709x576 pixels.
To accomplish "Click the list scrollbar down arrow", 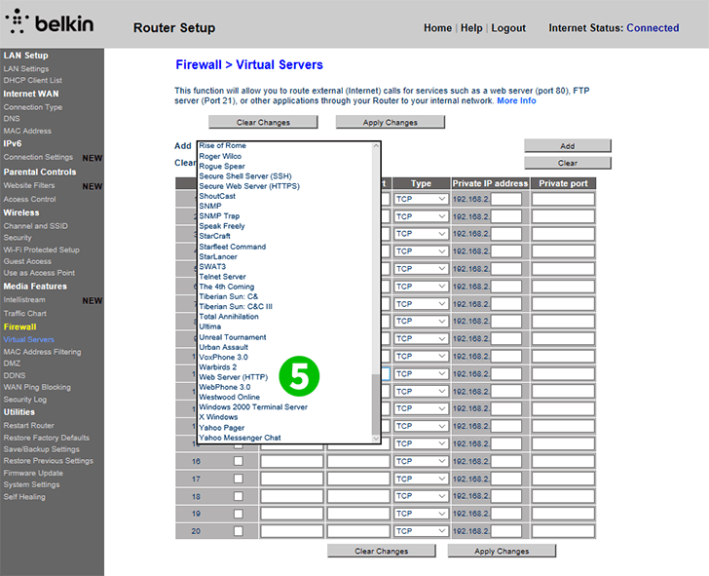I will 376,438.
